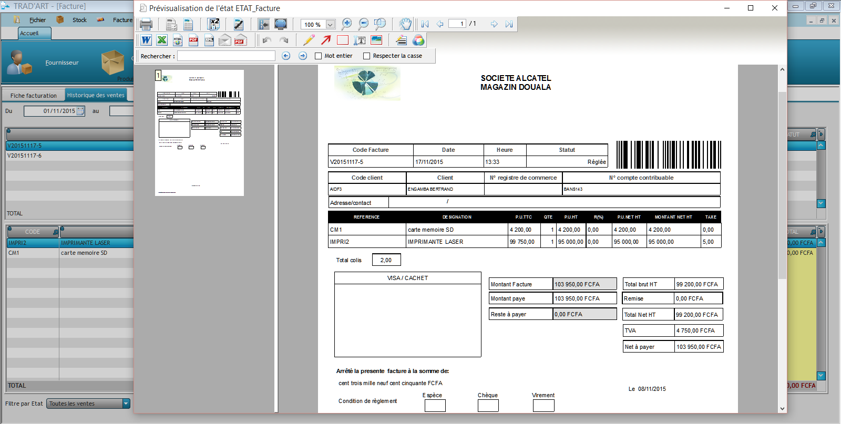The width and height of the screenshot is (841, 424).
Task: Open Toutes les ventes filter dropdown
Action: point(126,404)
